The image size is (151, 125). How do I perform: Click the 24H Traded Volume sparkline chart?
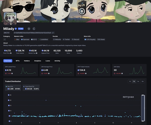tap(101, 70)
